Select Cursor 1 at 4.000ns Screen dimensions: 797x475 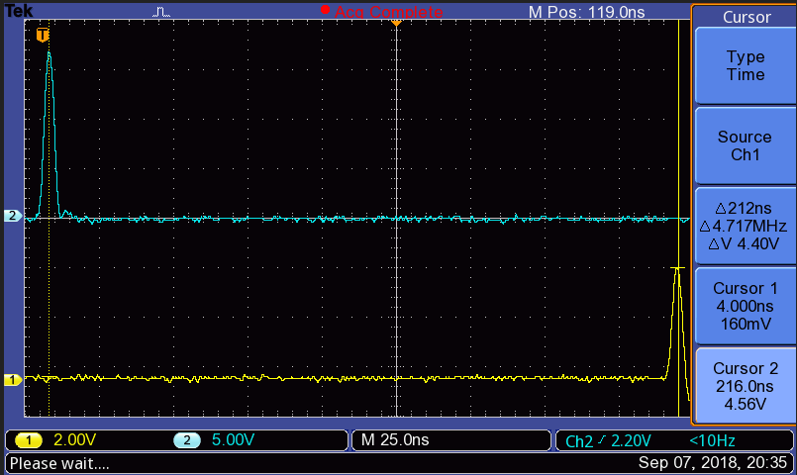[x=745, y=304]
